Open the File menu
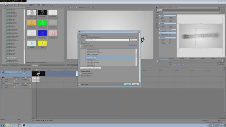The image size is (226, 127). (x=1, y=3)
